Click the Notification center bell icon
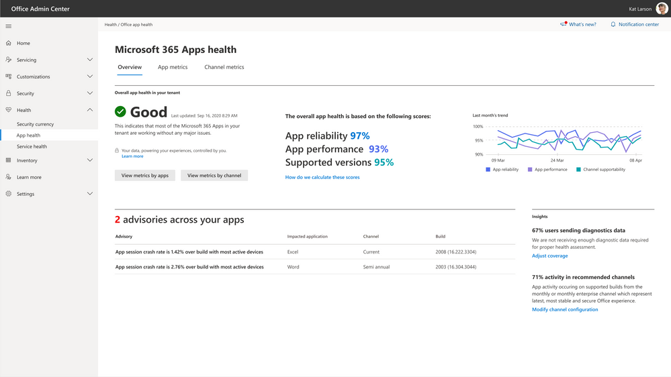671x377 pixels. [613, 24]
